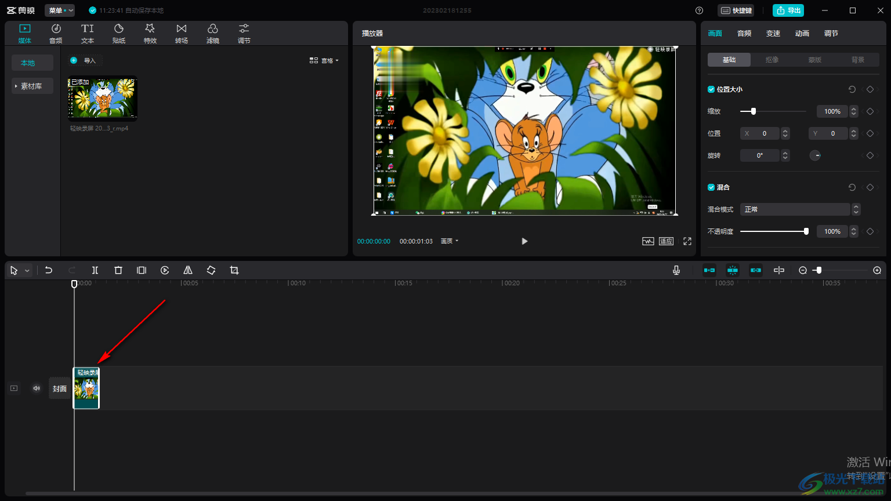Viewport: 891px width, 501px height.
Task: Select the 抠像 cutout sub-tab
Action: [772, 60]
